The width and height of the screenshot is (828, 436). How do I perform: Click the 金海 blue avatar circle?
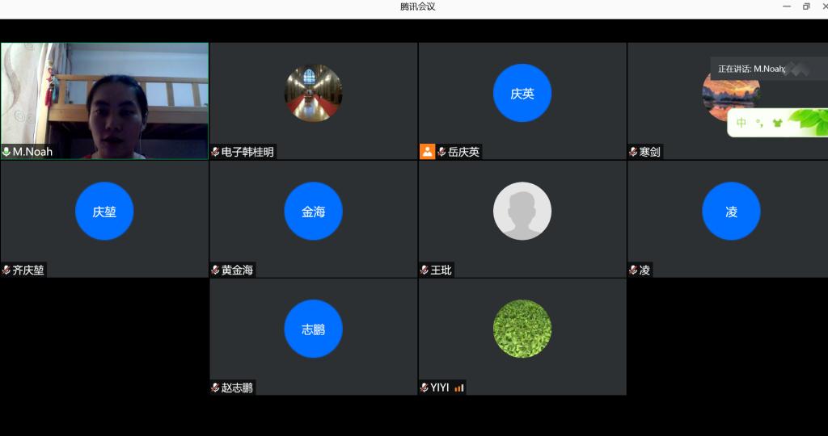pyautogui.click(x=313, y=212)
